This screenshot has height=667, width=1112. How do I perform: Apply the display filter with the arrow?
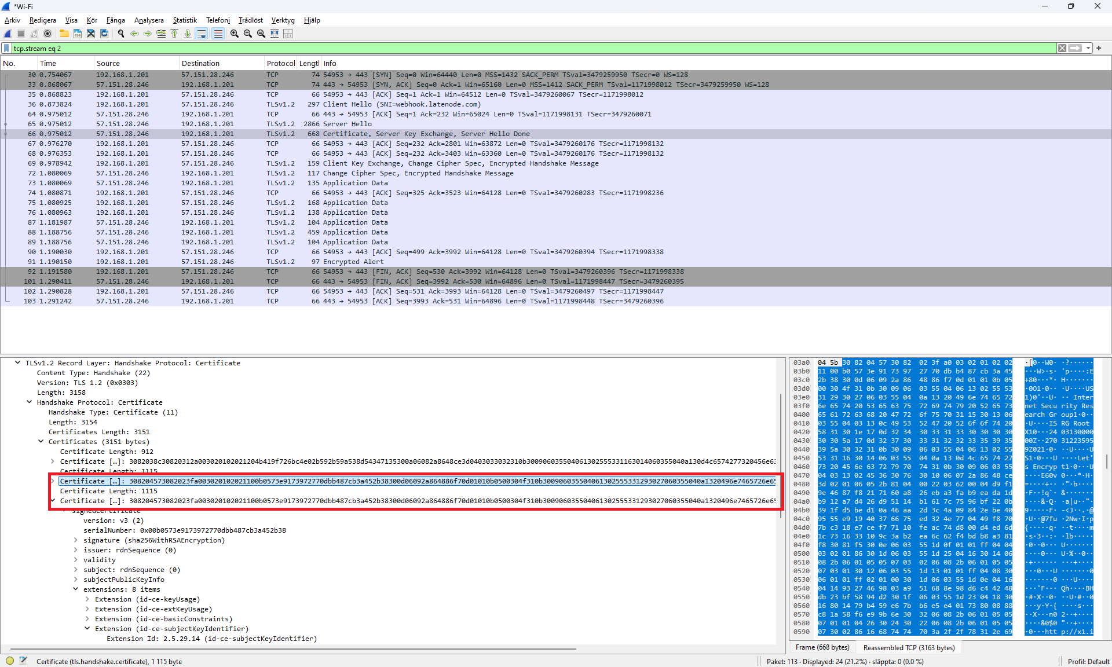point(1075,48)
